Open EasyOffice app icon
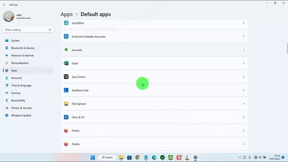This screenshot has height=162, width=288. (x=66, y=23)
